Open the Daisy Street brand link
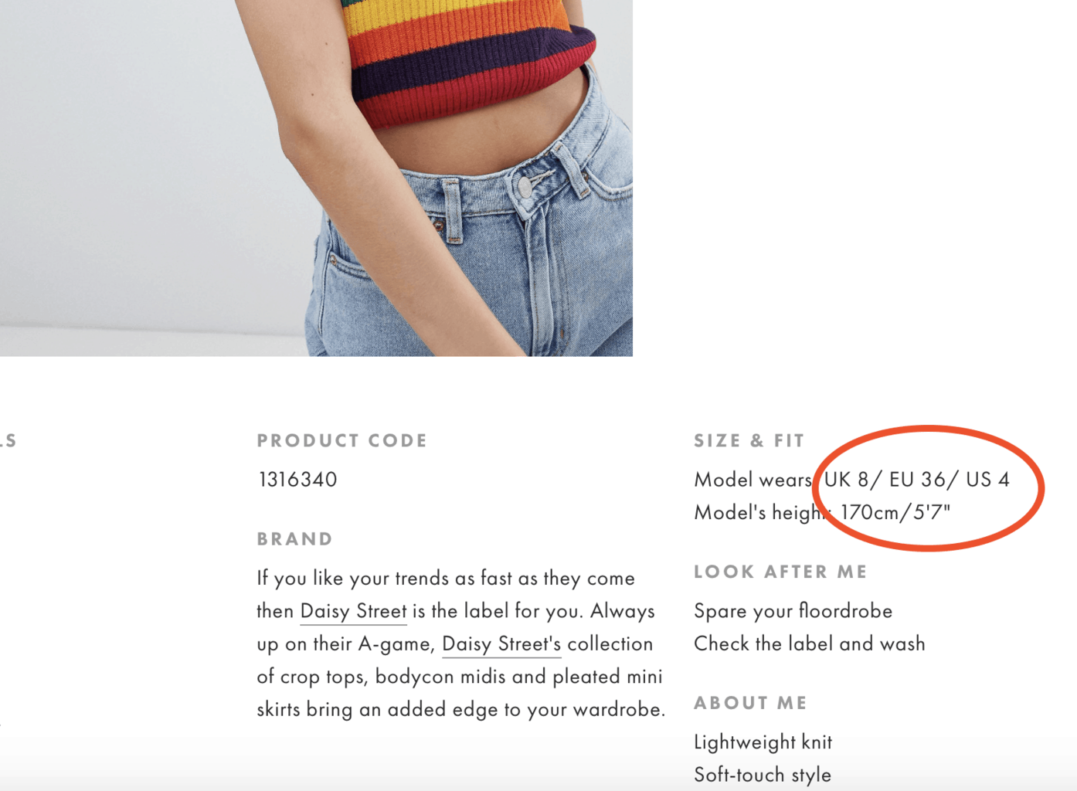 click(353, 611)
